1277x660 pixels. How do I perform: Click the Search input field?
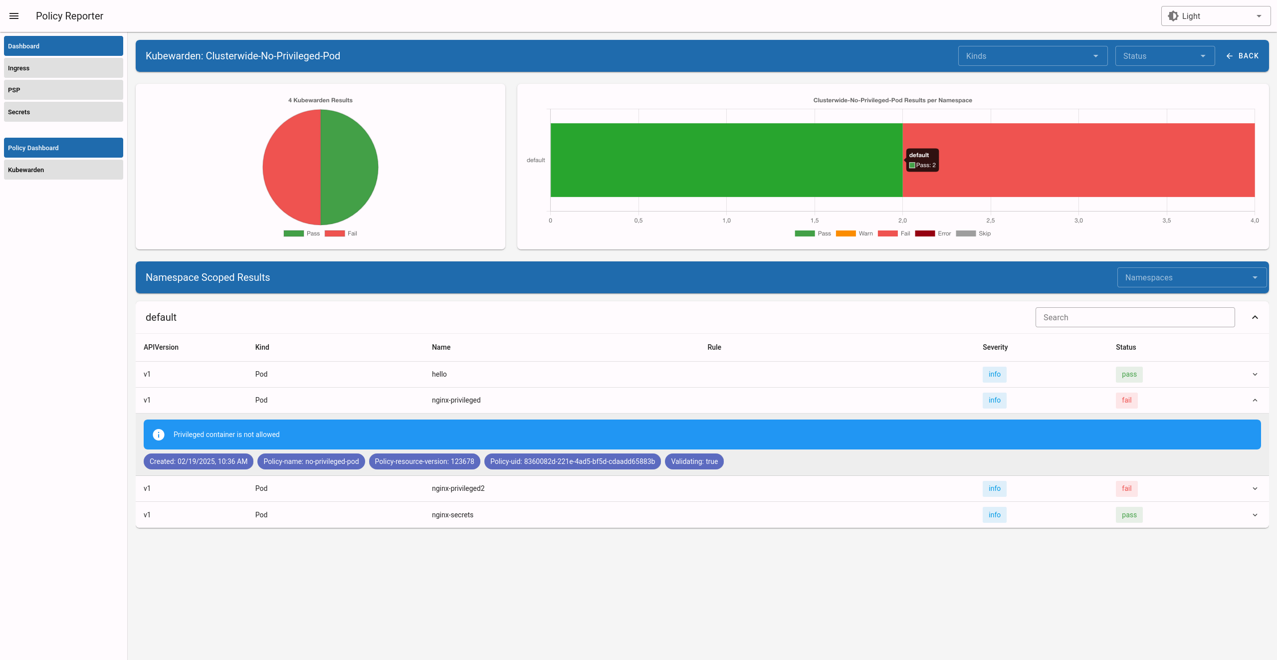(x=1135, y=317)
